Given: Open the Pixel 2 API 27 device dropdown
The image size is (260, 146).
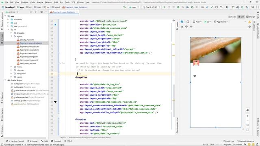Looking at the screenshot, I should click(152, 7).
